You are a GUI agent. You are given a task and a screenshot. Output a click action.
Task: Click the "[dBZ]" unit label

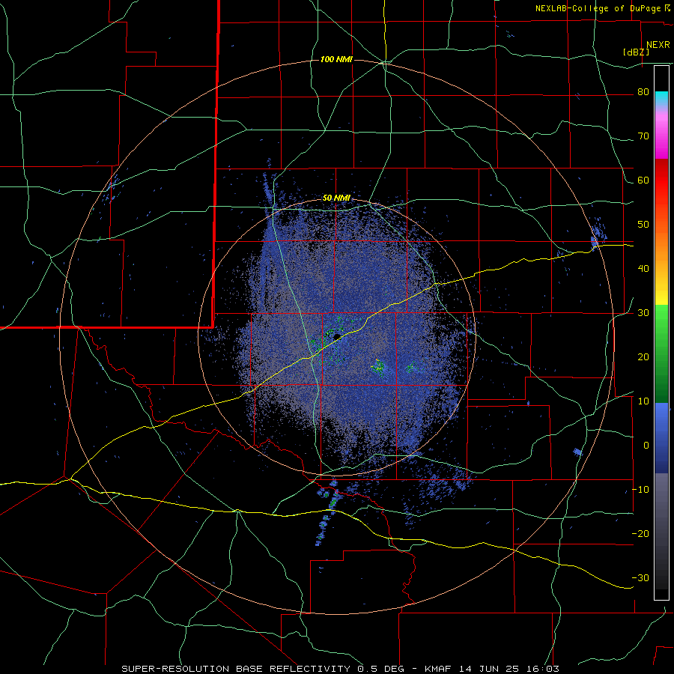click(636, 52)
